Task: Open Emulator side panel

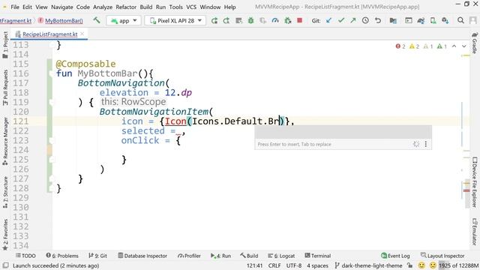Action: tap(475, 232)
